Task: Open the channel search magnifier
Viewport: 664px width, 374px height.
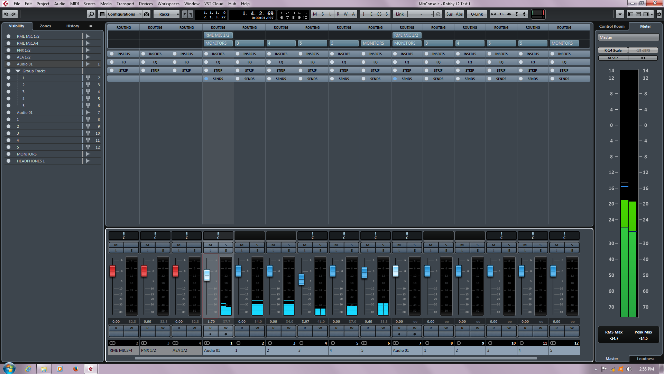Action: 91,14
